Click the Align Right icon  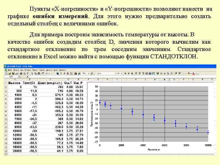coord(143,73)
